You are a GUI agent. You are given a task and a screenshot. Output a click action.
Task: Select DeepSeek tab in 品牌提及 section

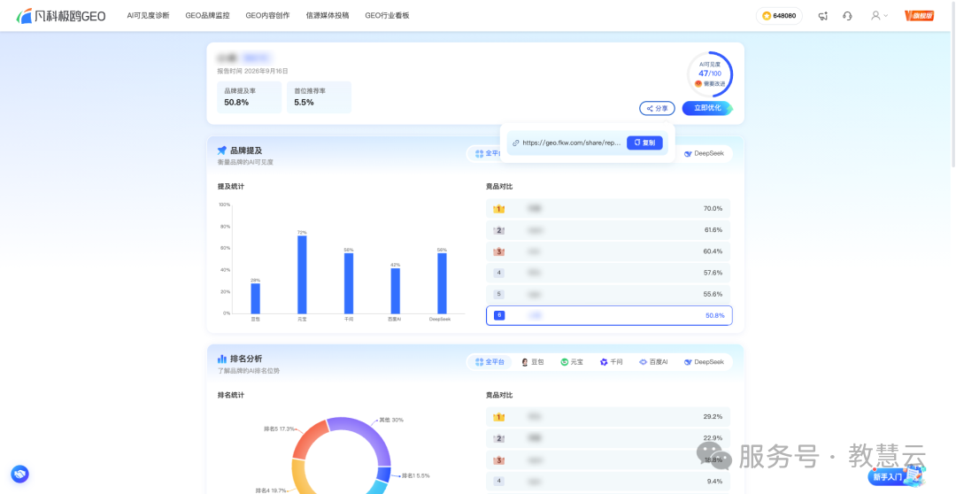(x=704, y=154)
